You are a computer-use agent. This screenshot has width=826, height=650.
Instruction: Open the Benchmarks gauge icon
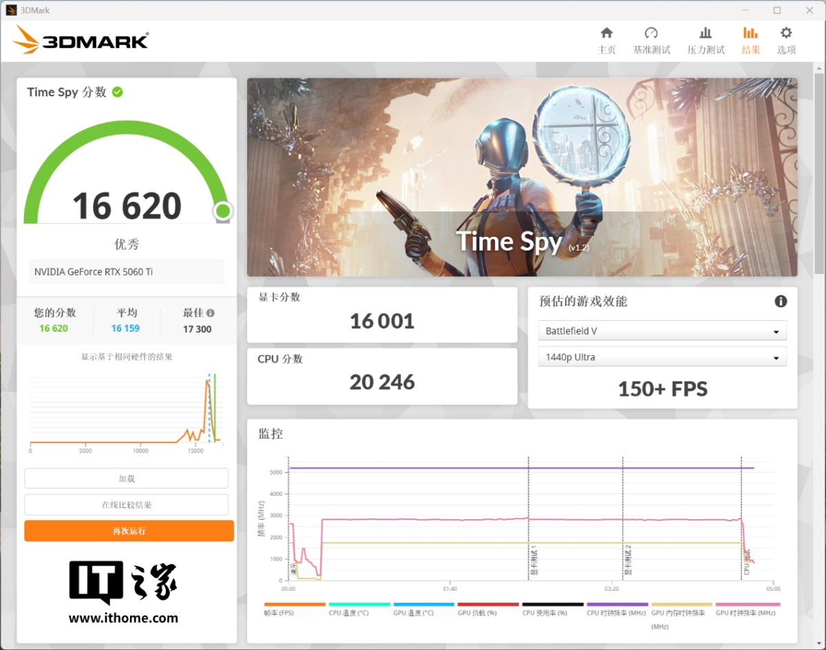tap(651, 34)
